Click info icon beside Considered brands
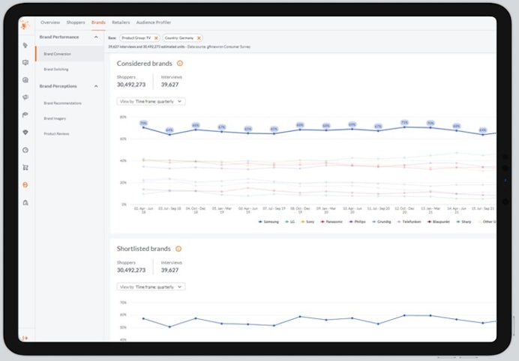The height and width of the screenshot is (361, 519). pyautogui.click(x=180, y=64)
